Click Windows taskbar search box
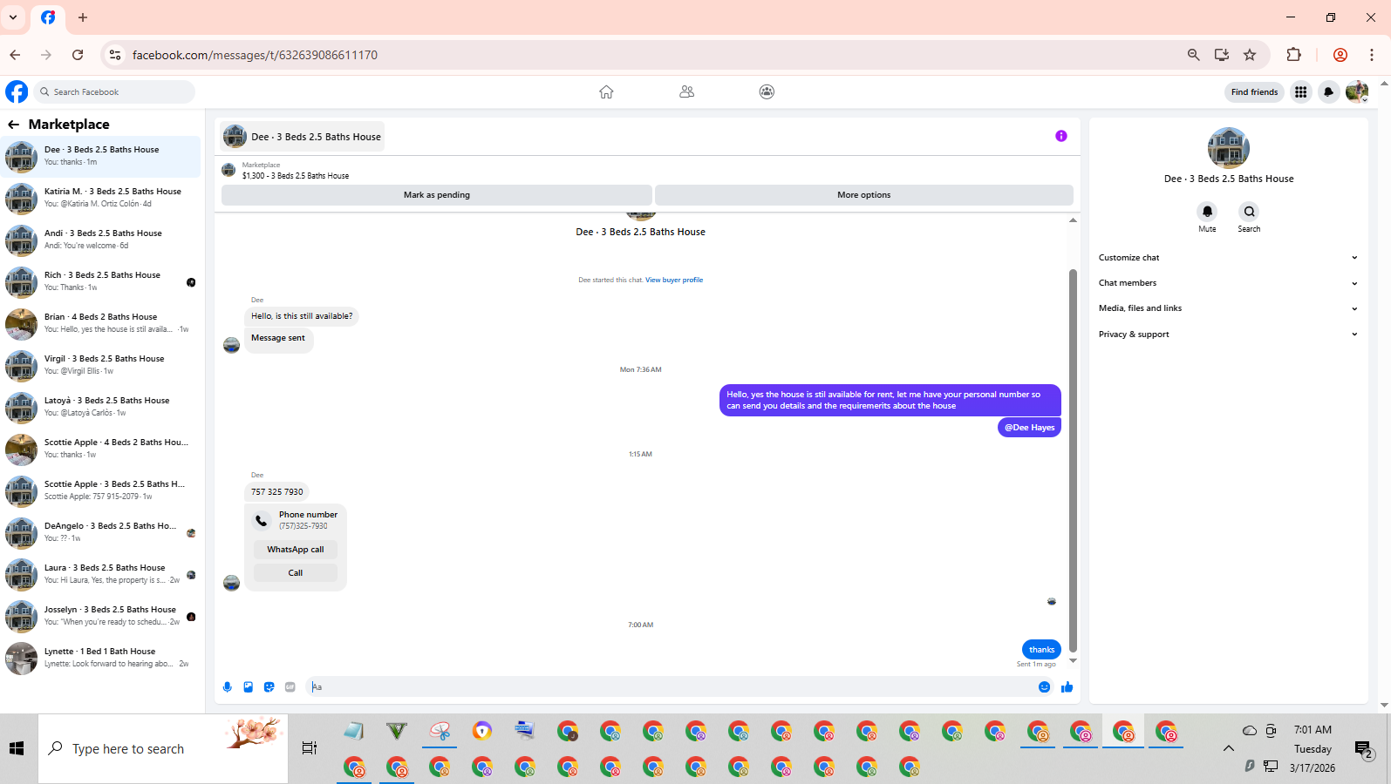 [163, 748]
